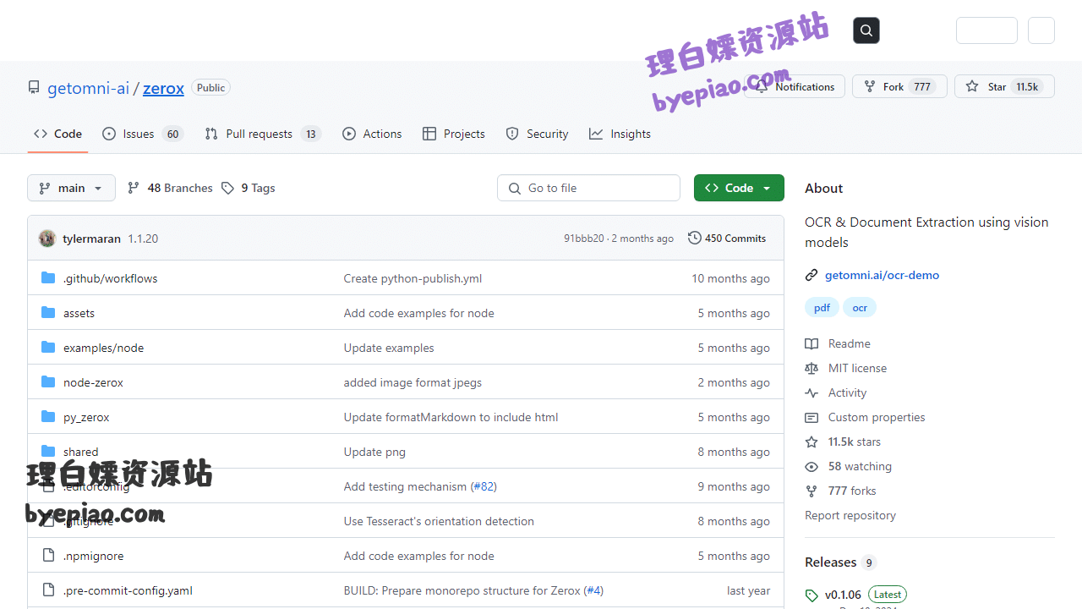Open the 'added image format jpegs' commit
This screenshot has width=1082, height=609.
click(413, 382)
